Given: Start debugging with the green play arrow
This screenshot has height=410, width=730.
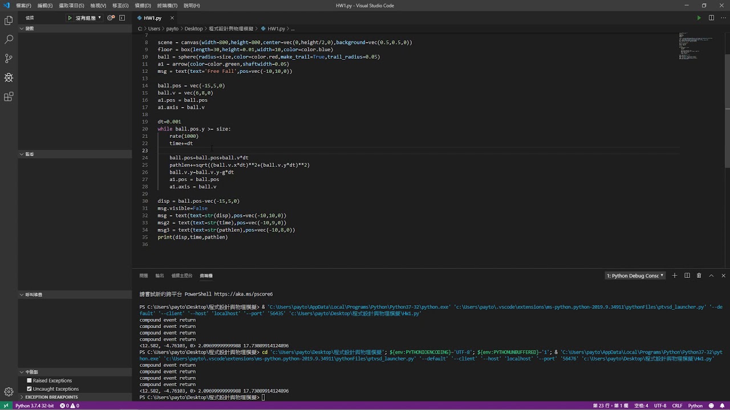Looking at the screenshot, I should 70,18.
